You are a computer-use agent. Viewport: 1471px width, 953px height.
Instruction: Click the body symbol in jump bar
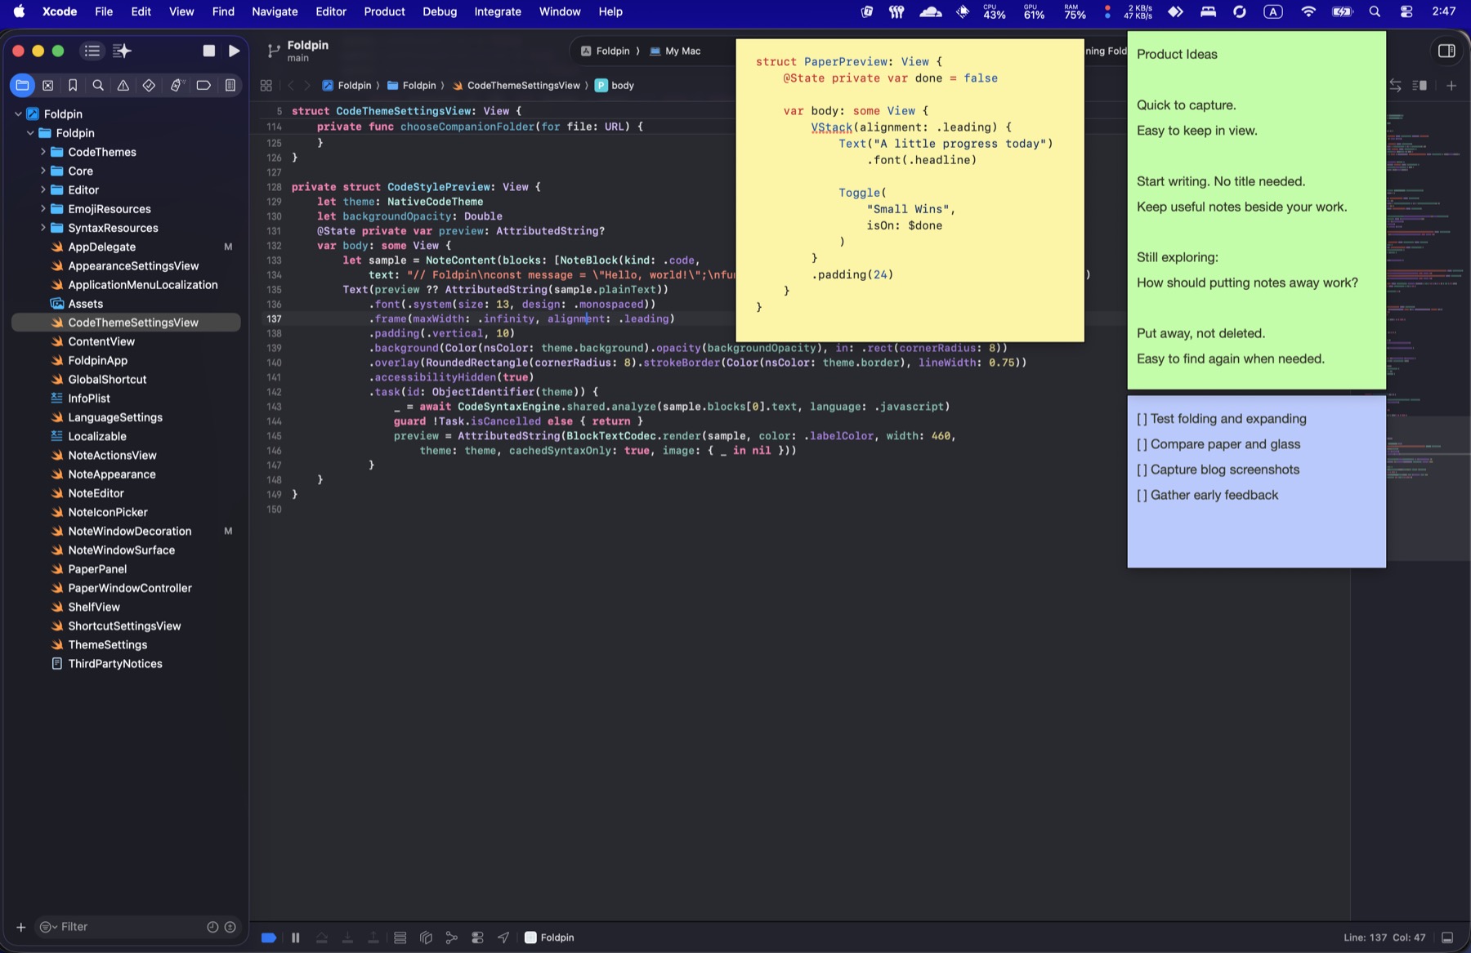615,85
